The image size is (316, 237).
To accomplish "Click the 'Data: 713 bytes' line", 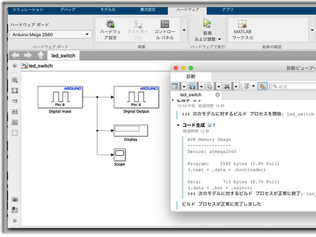I will click(233, 182).
